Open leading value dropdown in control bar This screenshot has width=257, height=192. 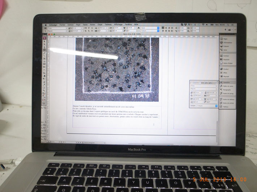(x=78, y=31)
